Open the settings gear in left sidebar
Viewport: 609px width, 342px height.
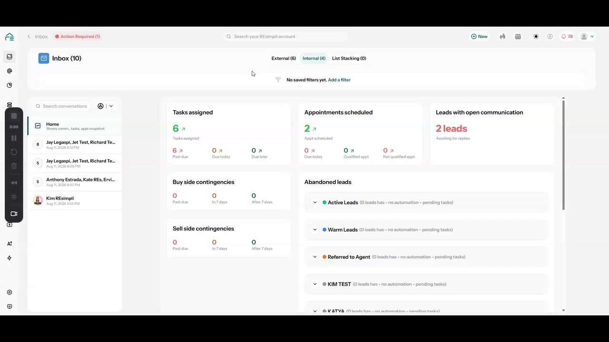tap(10, 293)
